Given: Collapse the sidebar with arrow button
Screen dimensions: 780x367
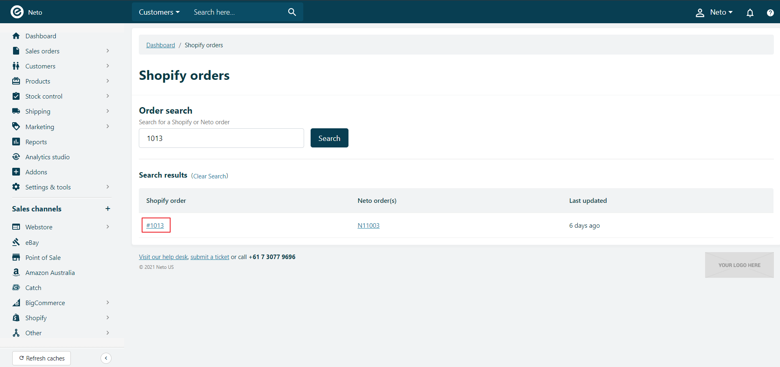Looking at the screenshot, I should pos(106,358).
